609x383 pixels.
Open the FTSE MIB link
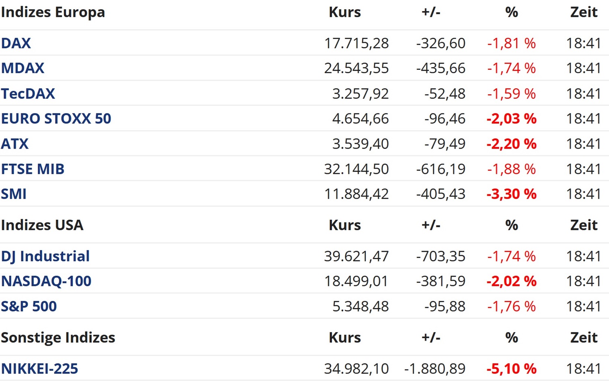[33, 169]
